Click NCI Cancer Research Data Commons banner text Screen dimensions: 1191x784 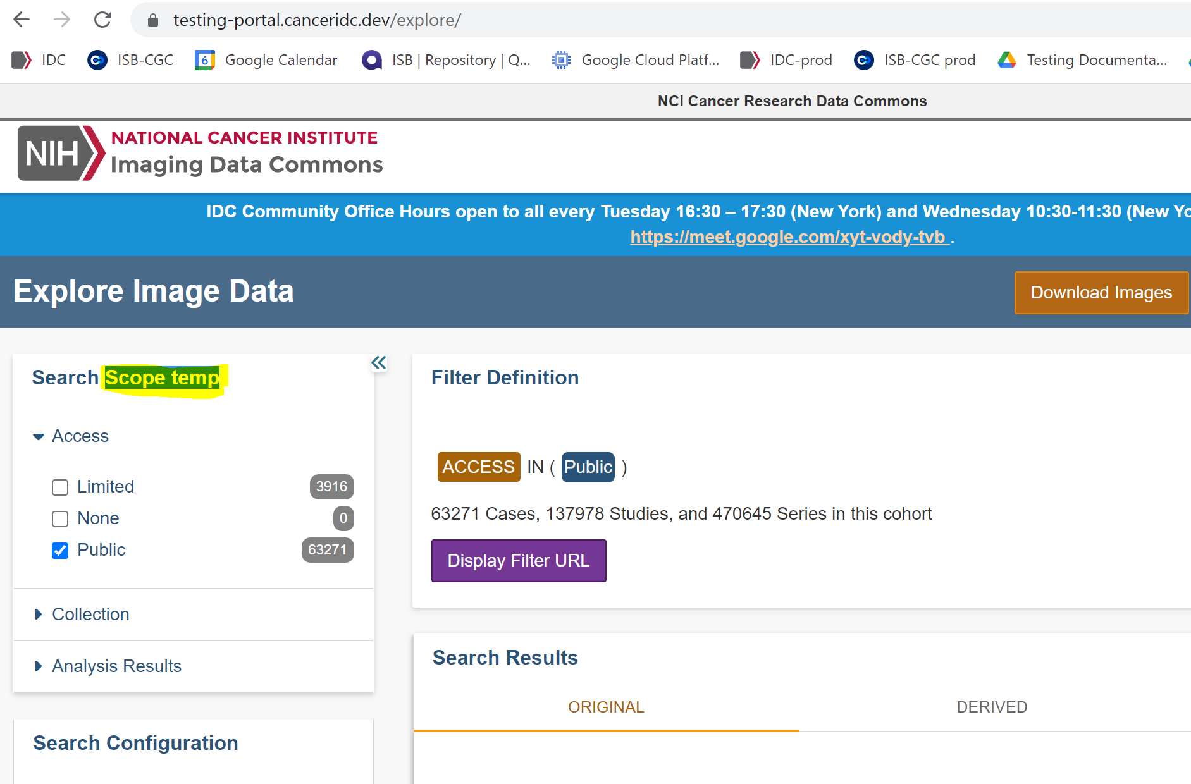click(x=792, y=101)
